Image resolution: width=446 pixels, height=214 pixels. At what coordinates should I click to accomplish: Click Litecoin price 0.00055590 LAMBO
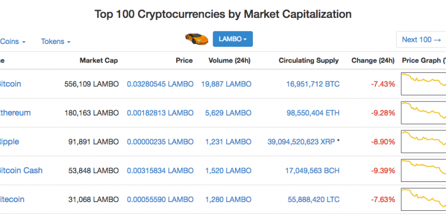[160, 199]
